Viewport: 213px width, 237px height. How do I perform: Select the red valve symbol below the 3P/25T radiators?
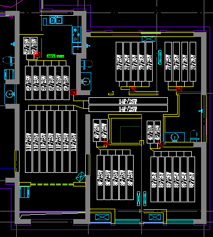click(x=37, y=55)
